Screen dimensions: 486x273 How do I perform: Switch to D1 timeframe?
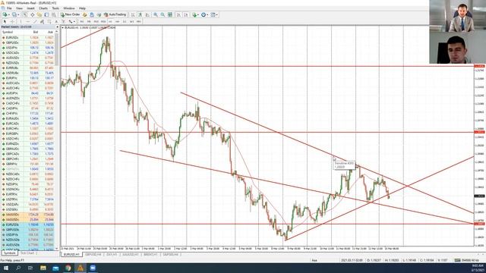[125, 22]
